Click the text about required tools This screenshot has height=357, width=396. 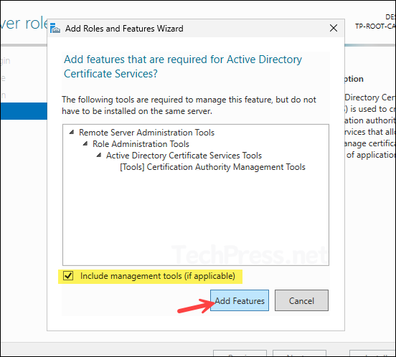(189, 105)
